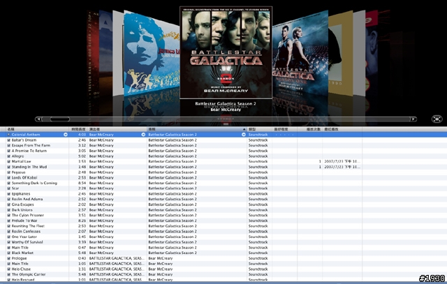Select the Epiphanies track
447x284 pixels.
pyautogui.click(x=21, y=194)
